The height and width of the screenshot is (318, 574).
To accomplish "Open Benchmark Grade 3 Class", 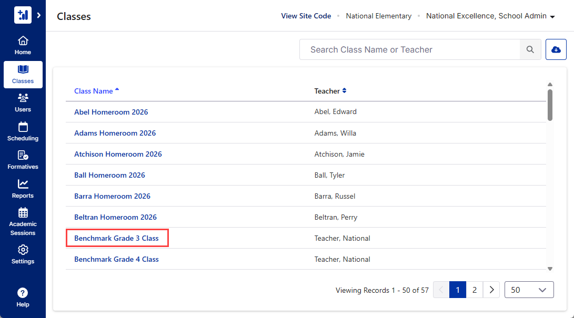I will click(x=116, y=238).
